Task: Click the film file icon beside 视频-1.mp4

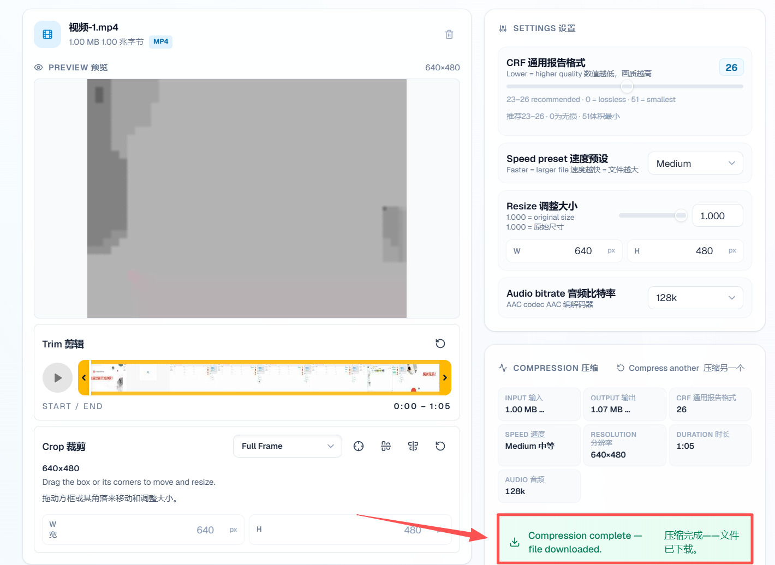Action: point(47,34)
